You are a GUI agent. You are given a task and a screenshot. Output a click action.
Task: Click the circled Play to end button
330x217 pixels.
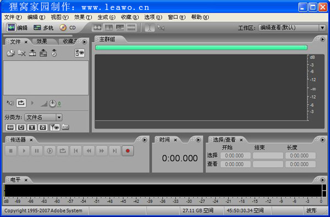pos(50,151)
